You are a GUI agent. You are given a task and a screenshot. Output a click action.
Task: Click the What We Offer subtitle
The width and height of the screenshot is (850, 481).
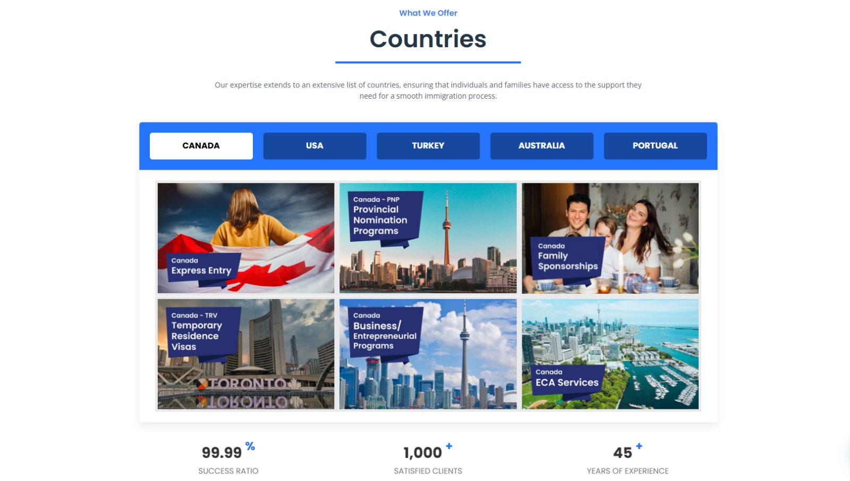[x=428, y=13]
